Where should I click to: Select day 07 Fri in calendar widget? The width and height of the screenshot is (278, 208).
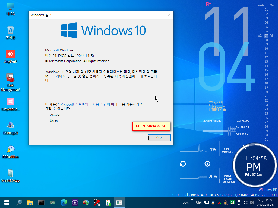click(x=266, y=35)
